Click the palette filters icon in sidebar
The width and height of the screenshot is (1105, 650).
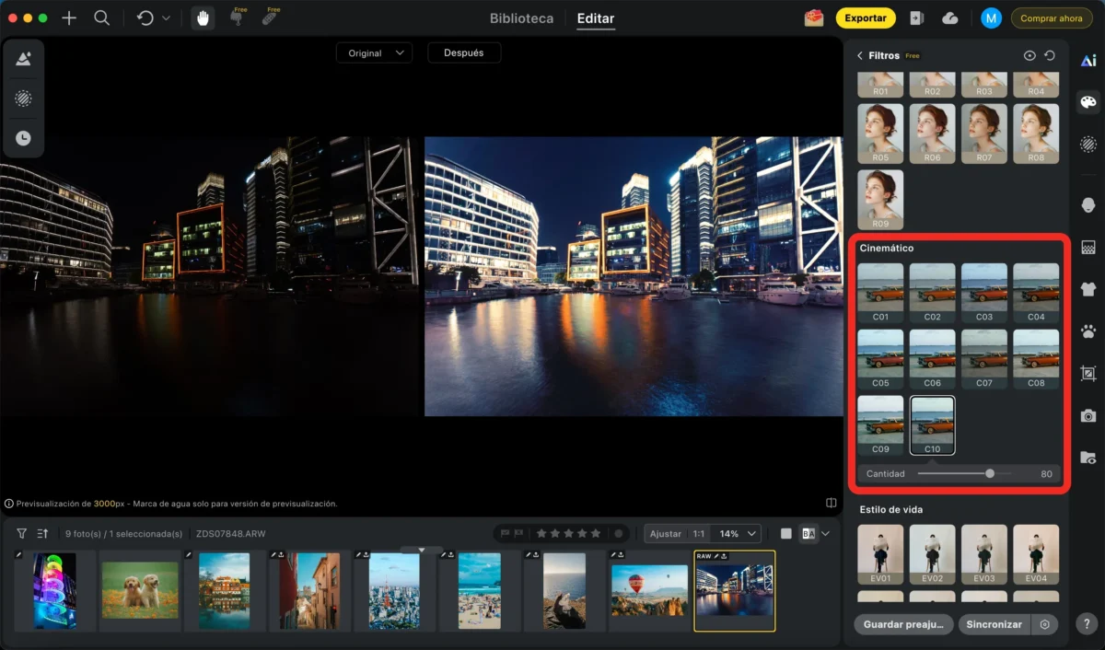click(x=1088, y=102)
